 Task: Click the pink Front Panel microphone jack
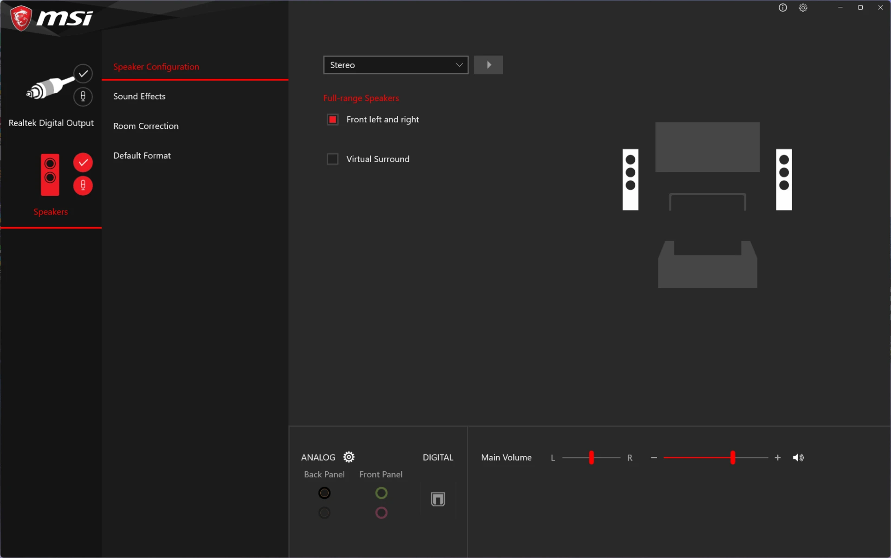coord(381,513)
